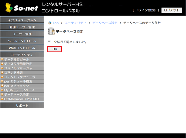186x138 pixels.
Task: Expand the 個別ユーザー管理 sidebar section
Action: click(x=22, y=27)
